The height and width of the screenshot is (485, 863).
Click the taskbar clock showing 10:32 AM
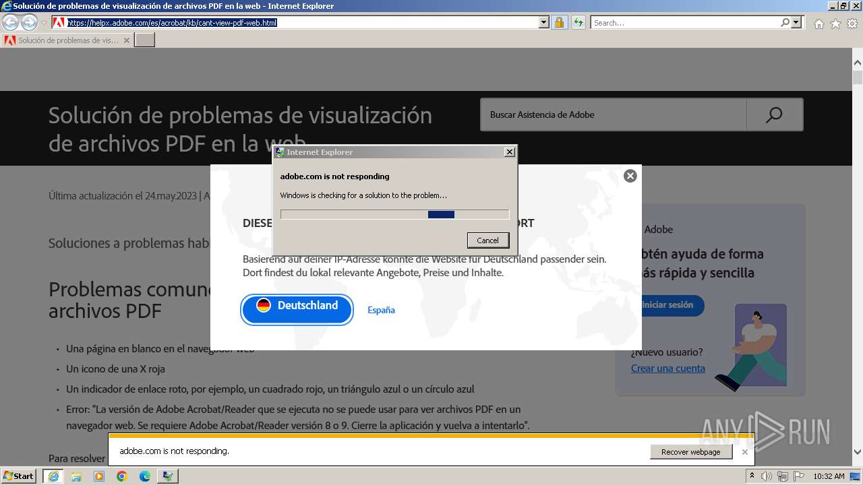pyautogui.click(x=829, y=476)
